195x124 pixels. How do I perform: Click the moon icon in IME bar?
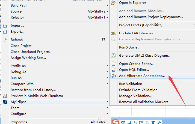[x=129, y=122]
